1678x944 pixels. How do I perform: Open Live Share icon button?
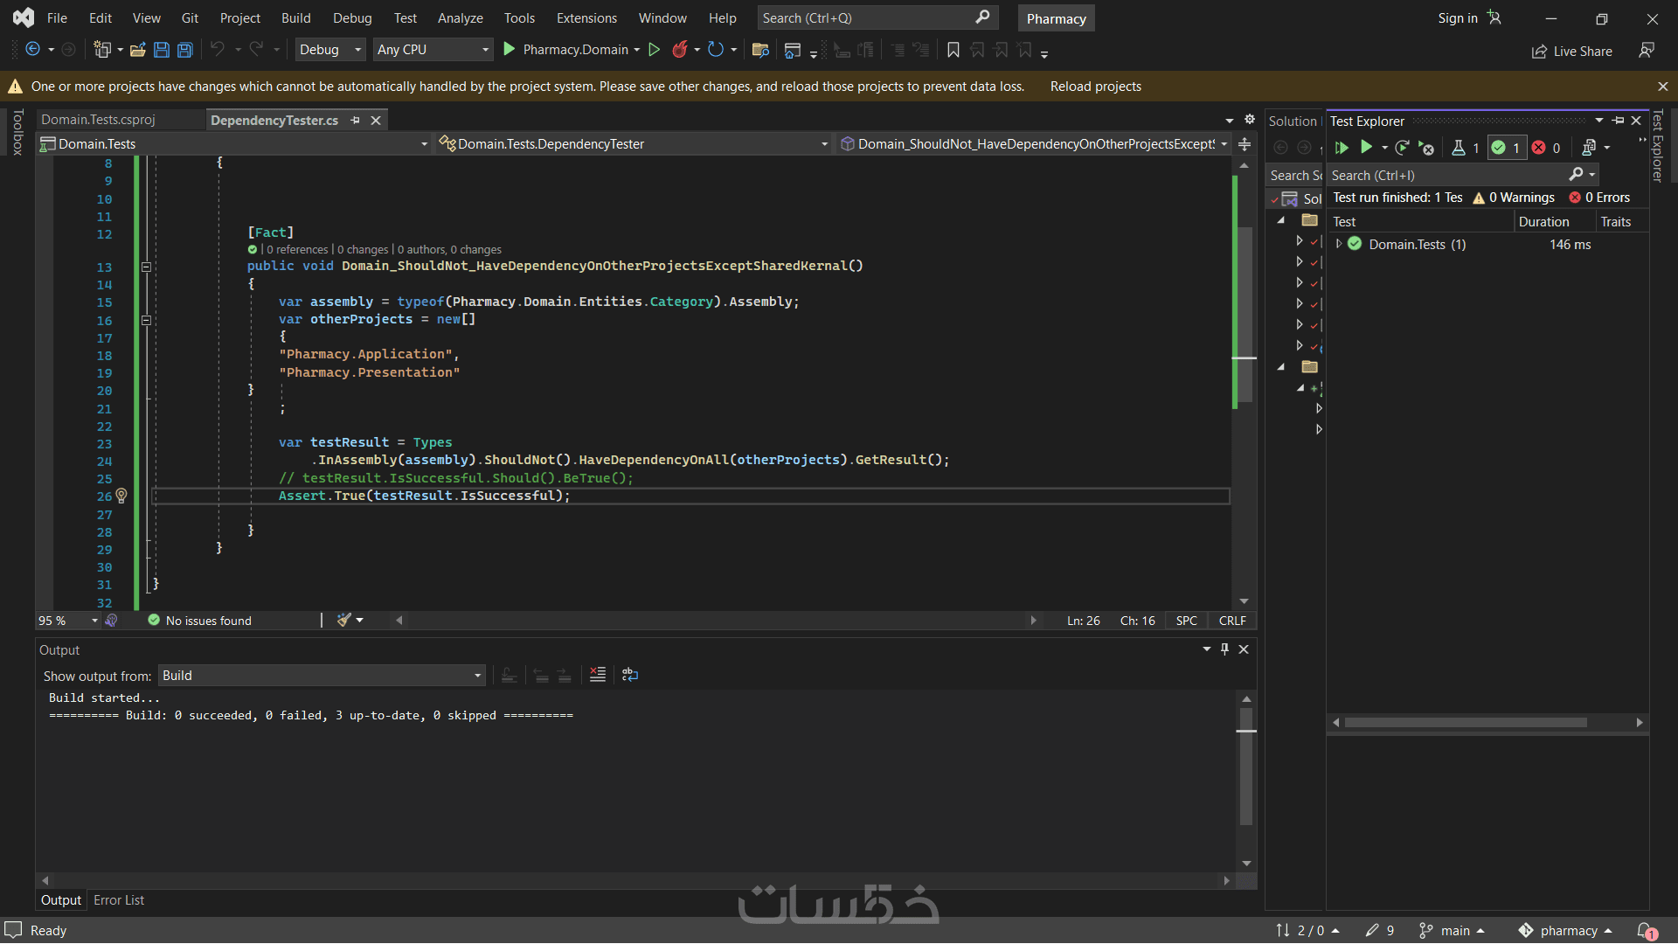pyautogui.click(x=1571, y=52)
